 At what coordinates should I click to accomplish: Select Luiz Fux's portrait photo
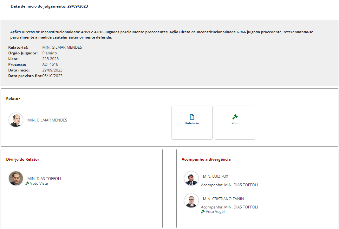click(191, 179)
